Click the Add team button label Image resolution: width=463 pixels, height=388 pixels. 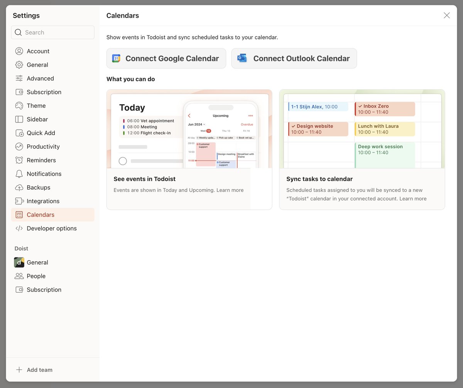pos(40,370)
